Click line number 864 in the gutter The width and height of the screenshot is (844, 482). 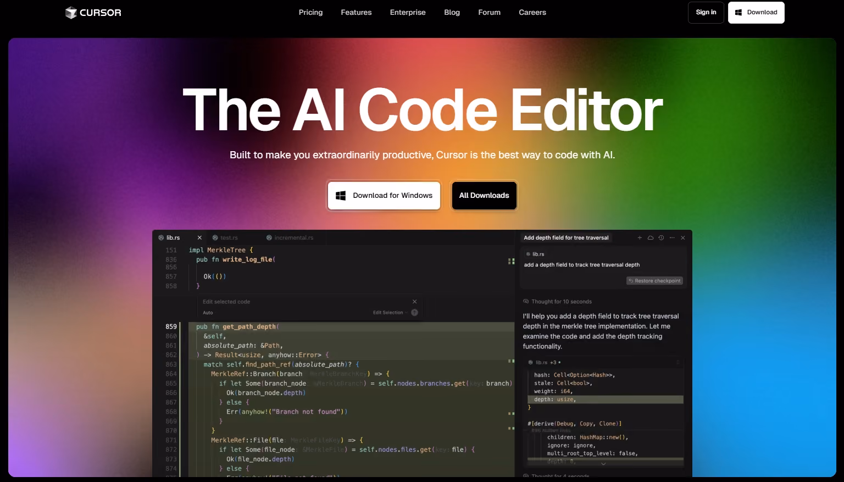click(171, 374)
